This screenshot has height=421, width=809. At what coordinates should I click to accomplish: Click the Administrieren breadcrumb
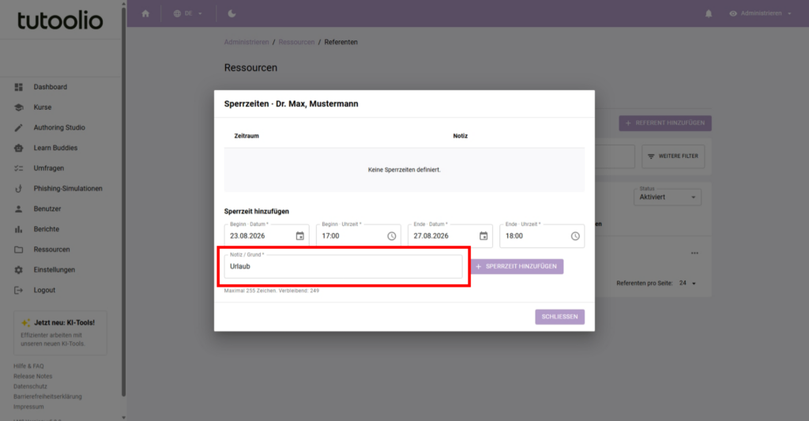(x=246, y=42)
